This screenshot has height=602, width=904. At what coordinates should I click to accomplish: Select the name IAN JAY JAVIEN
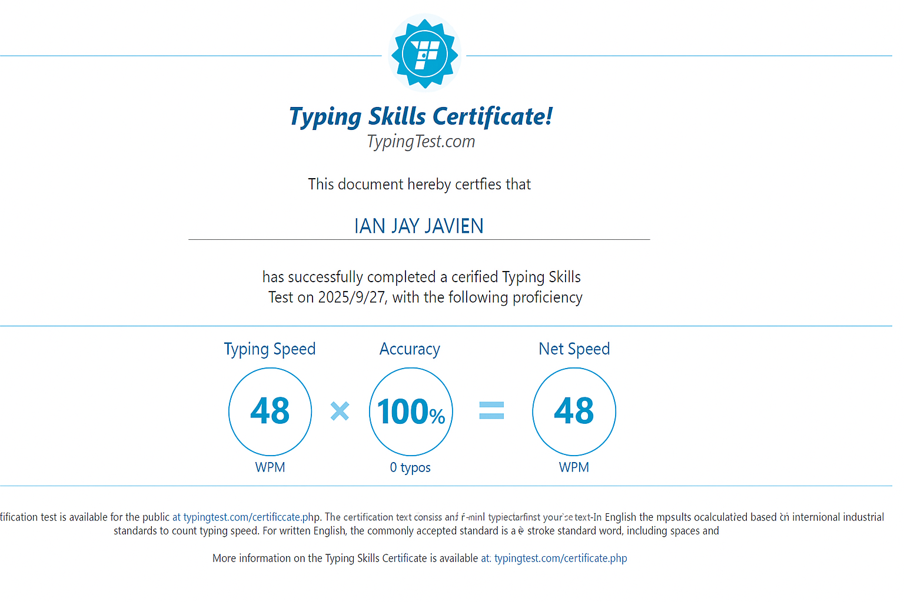coord(418,226)
